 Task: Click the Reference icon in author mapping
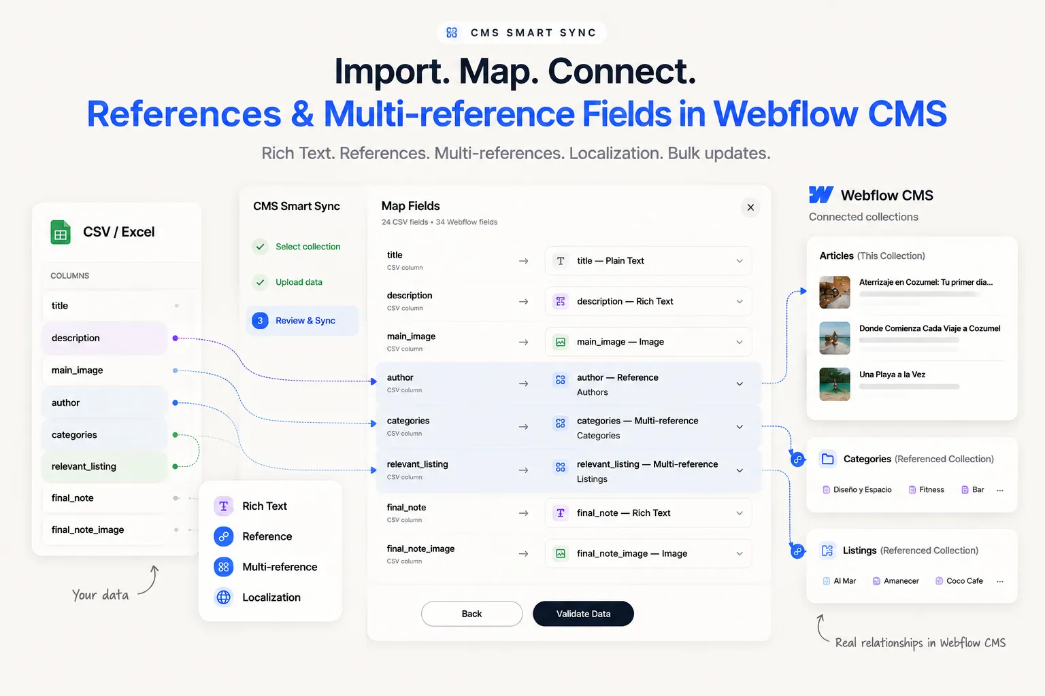[561, 380]
